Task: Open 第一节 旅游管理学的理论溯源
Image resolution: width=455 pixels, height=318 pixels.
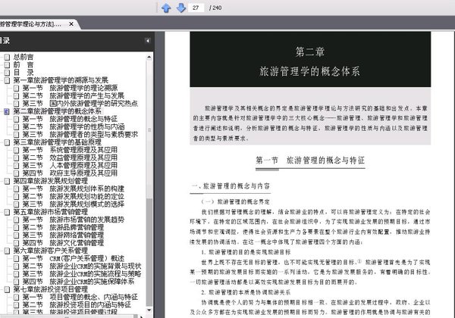Action: click(x=70, y=88)
